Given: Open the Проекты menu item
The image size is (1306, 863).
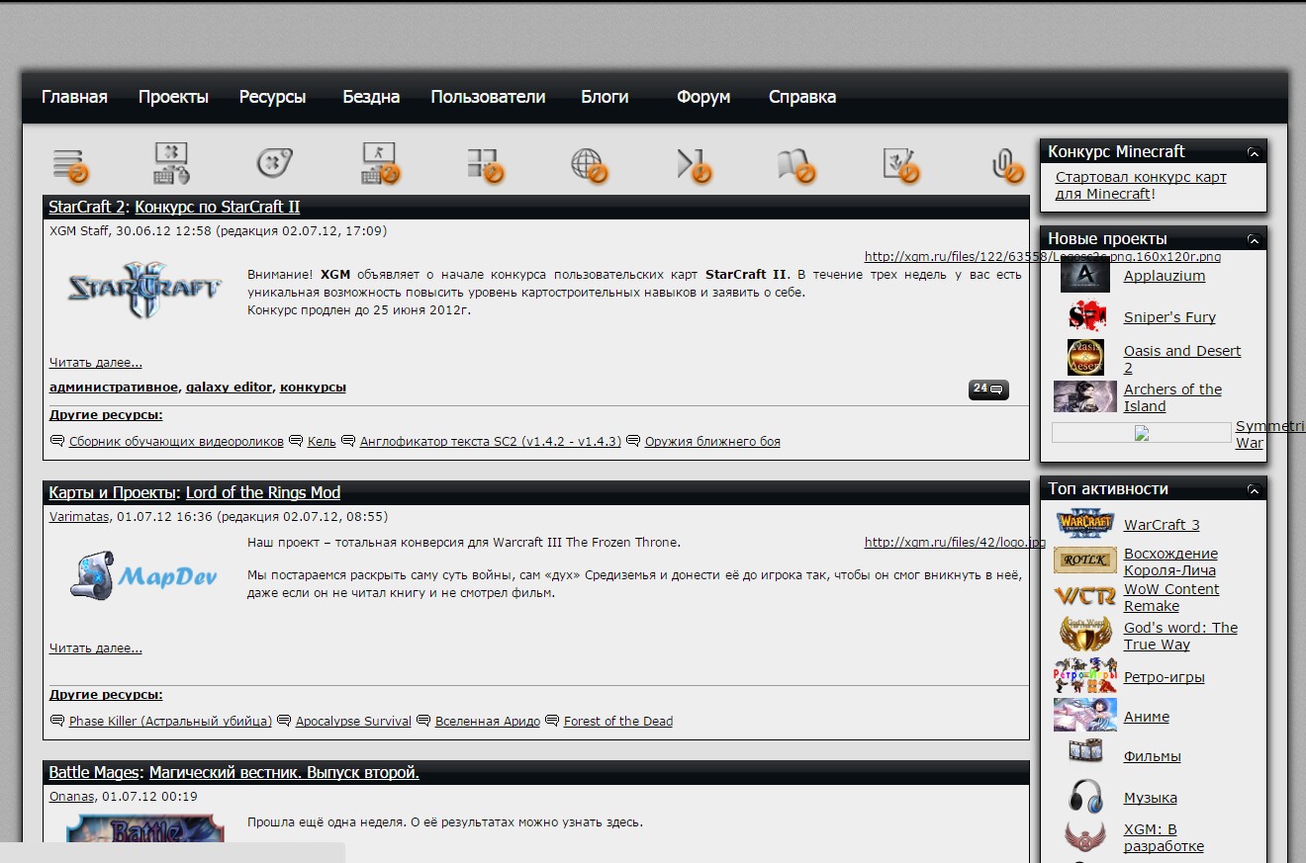Looking at the screenshot, I should point(173,97).
